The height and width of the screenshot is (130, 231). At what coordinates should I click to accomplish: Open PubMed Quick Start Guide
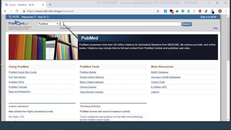[x=23, y=72]
